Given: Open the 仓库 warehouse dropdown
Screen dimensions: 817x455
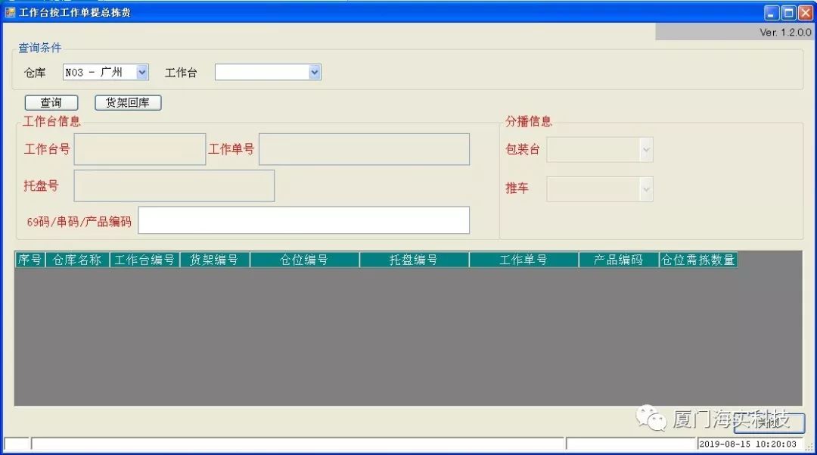Looking at the screenshot, I should [x=141, y=73].
